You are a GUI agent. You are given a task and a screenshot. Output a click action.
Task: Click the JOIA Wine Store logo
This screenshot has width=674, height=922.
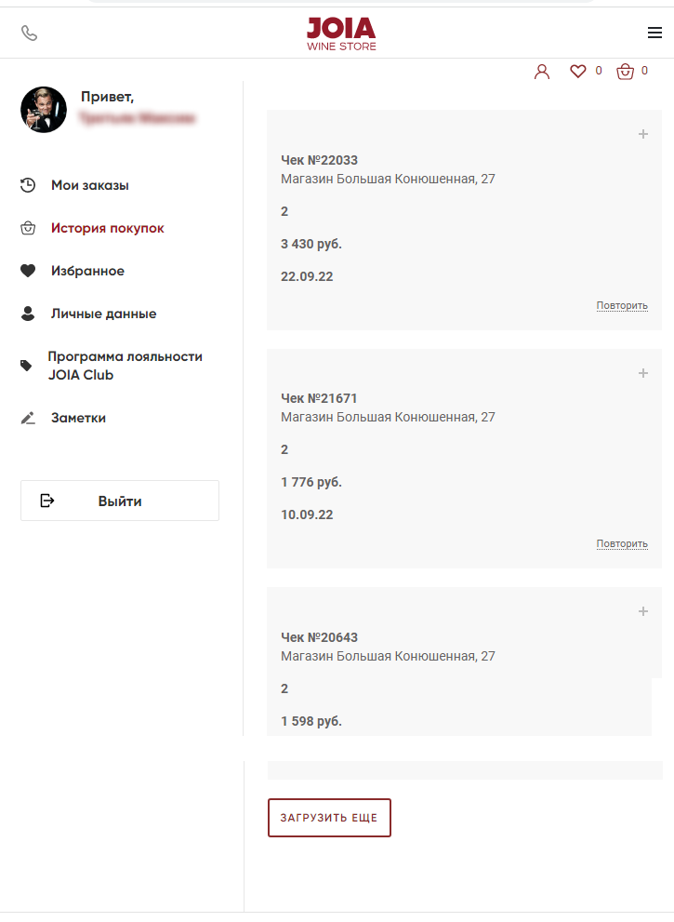coord(341,34)
